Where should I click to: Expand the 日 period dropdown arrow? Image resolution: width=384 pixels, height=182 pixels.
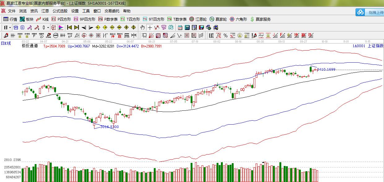point(10,27)
